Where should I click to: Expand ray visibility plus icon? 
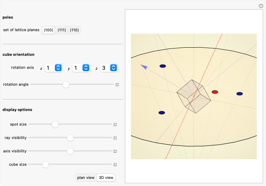[115, 138]
